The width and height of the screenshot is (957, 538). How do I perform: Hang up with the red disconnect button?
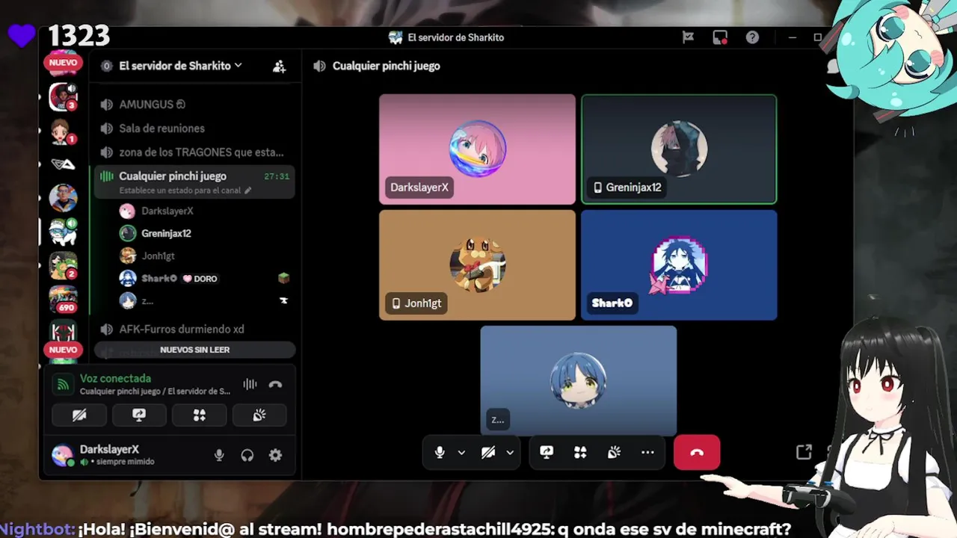pos(697,453)
